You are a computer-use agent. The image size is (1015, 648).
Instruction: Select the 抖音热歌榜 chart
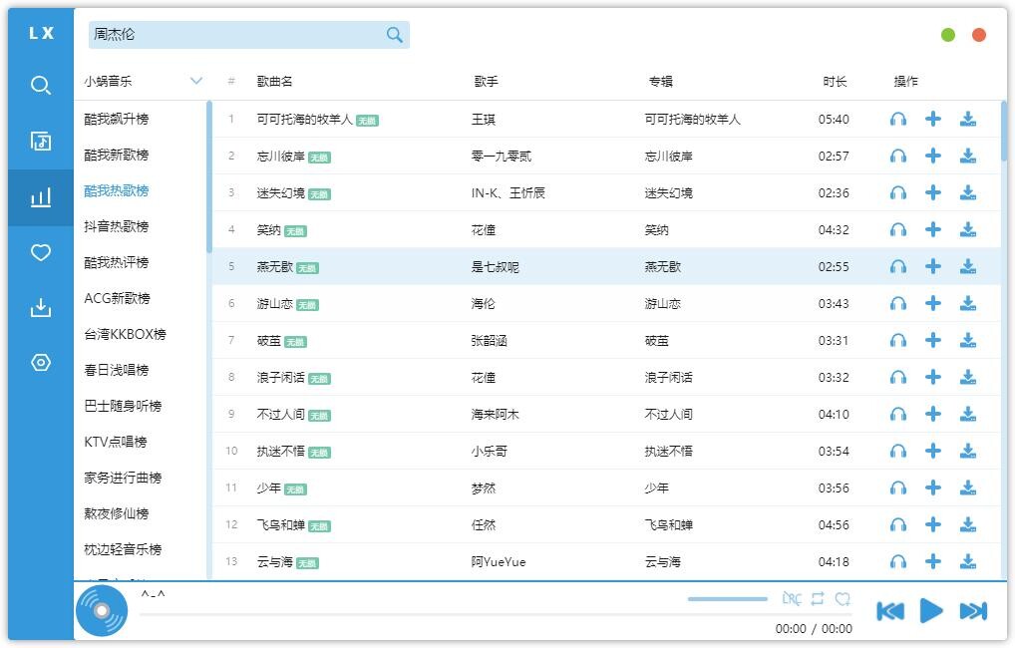(117, 226)
